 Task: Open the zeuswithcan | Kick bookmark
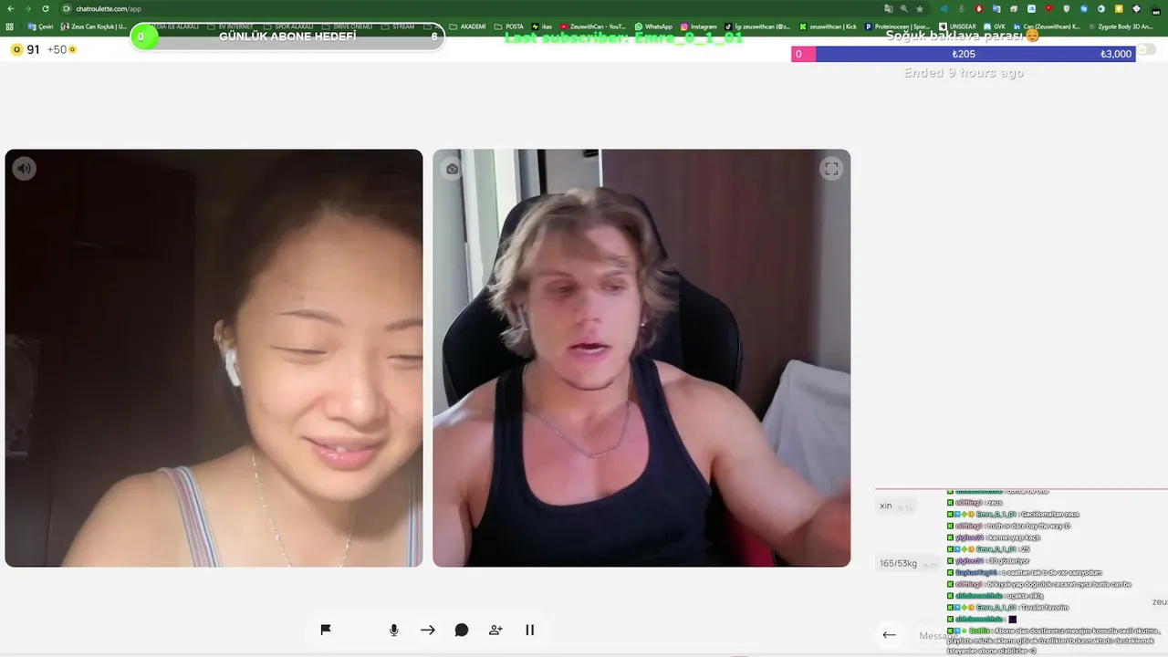[x=828, y=26]
